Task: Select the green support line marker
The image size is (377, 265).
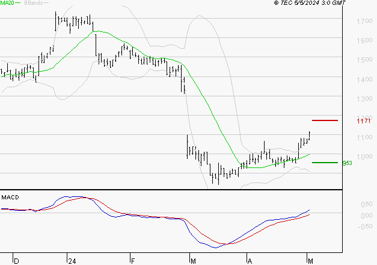Action: click(x=325, y=163)
